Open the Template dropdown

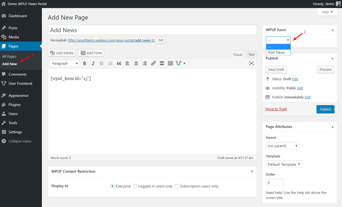tap(284, 164)
